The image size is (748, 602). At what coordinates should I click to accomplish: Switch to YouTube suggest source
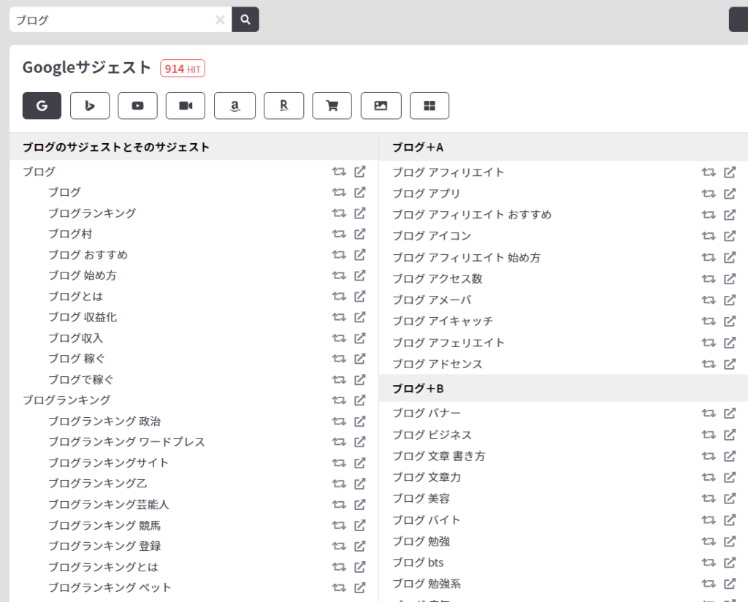(138, 105)
